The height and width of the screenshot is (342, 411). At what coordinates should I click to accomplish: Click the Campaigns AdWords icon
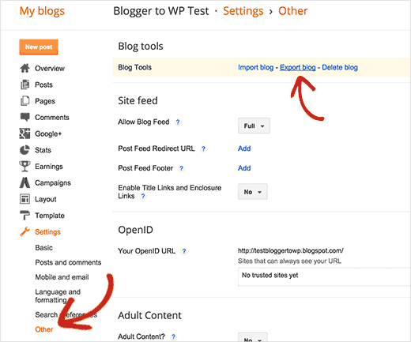coord(25,182)
